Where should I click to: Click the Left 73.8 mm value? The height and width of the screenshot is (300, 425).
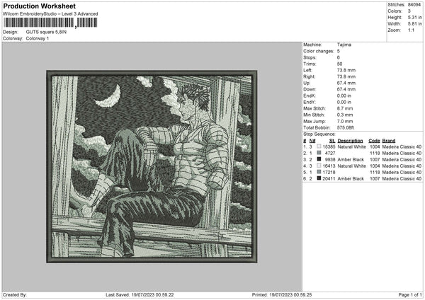pos(346,70)
